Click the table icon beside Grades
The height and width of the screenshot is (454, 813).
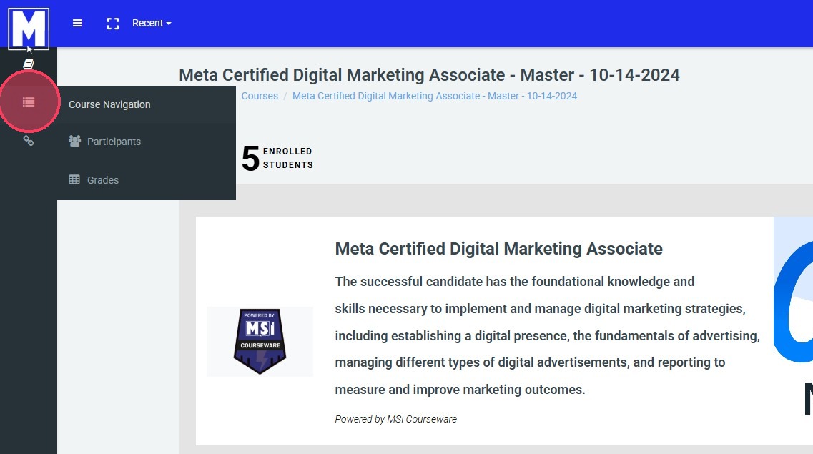pos(74,179)
